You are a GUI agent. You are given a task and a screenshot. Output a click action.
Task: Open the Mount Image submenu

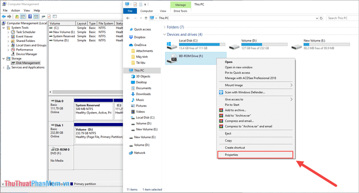point(255,85)
